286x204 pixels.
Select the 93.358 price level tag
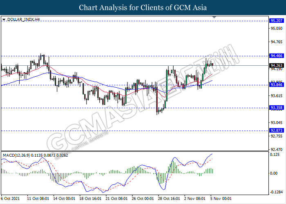click(276, 108)
